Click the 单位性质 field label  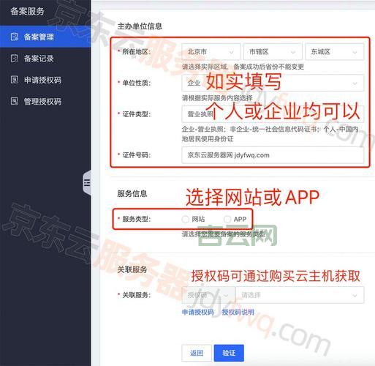click(137, 83)
